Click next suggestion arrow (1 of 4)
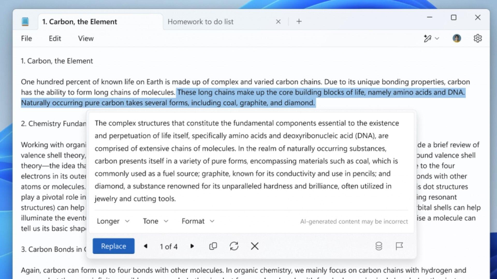The width and height of the screenshot is (497, 279). [192, 246]
